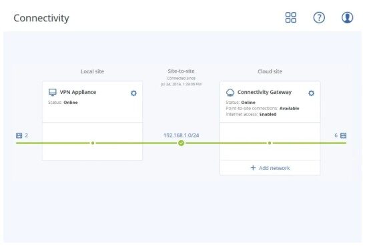Click Connectivity Gateway Online status
This screenshot has height=248, width=365.
[x=248, y=103]
